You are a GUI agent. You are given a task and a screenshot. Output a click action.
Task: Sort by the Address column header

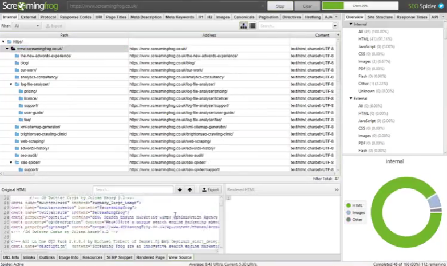point(209,35)
